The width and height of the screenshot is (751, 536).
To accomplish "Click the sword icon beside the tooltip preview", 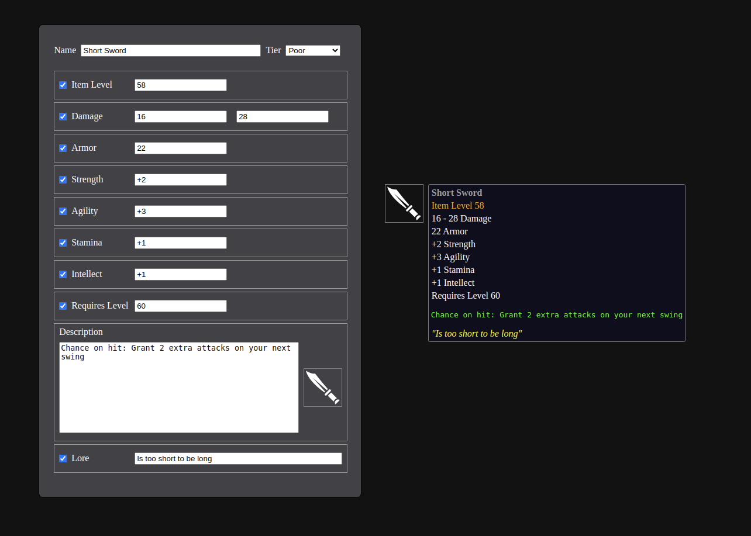I will (x=404, y=203).
